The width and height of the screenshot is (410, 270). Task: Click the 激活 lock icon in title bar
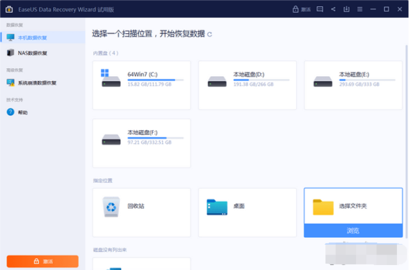point(296,9)
